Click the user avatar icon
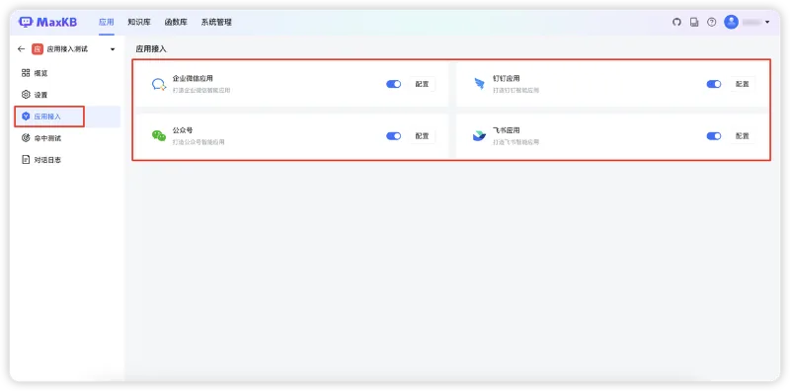The height and width of the screenshot is (391, 790). (x=731, y=22)
